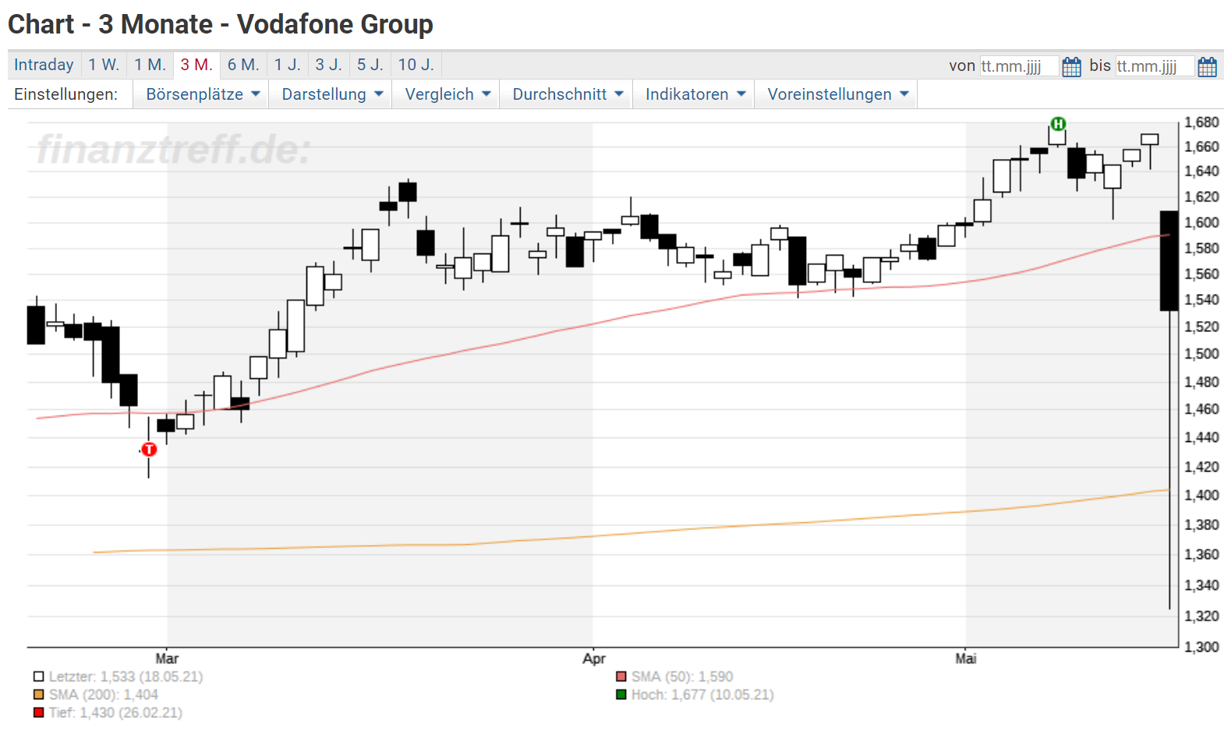
Task: Switch chart to 10 J. range
Action: [x=416, y=65]
